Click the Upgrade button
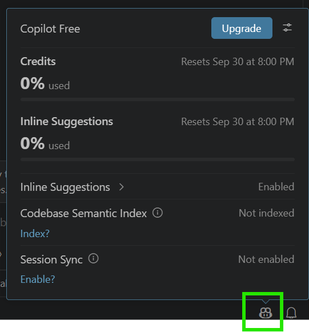The image size is (309, 332). (x=242, y=28)
